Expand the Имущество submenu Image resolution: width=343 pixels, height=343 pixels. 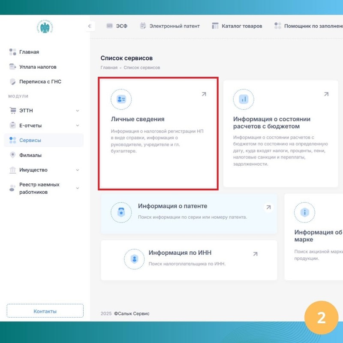click(x=78, y=170)
